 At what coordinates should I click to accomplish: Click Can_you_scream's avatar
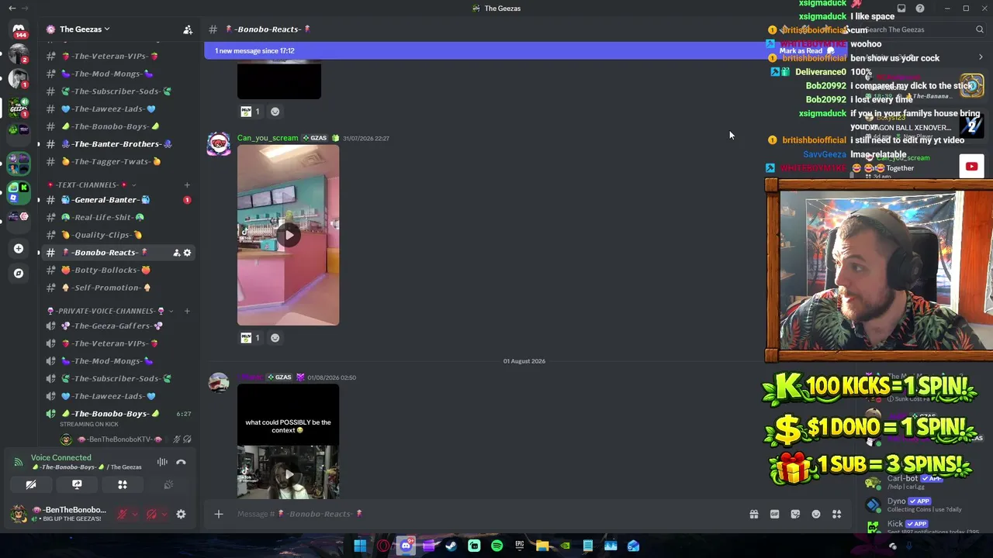[219, 144]
